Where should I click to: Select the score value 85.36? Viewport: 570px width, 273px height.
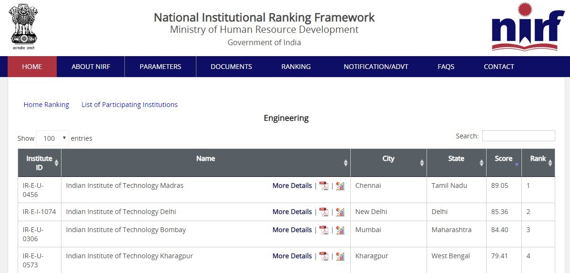click(499, 212)
